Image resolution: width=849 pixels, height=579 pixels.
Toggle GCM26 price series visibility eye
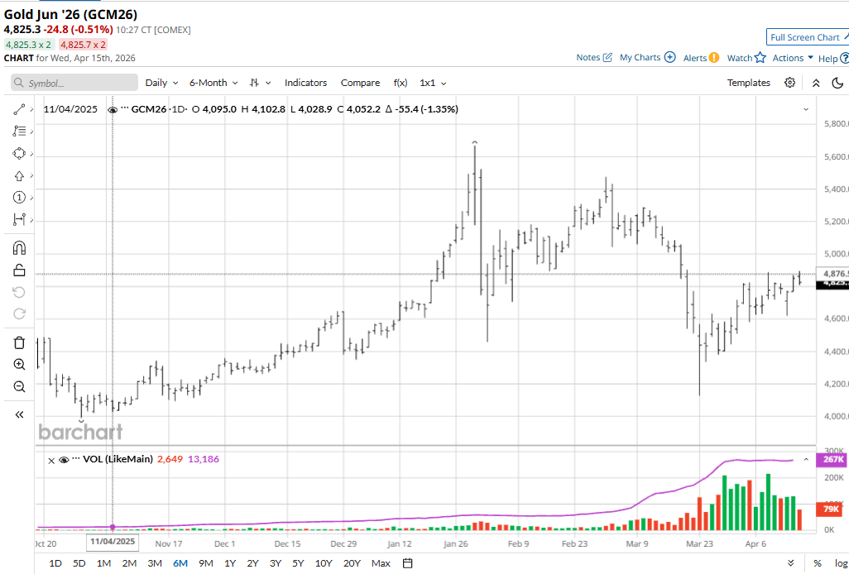[x=113, y=109]
